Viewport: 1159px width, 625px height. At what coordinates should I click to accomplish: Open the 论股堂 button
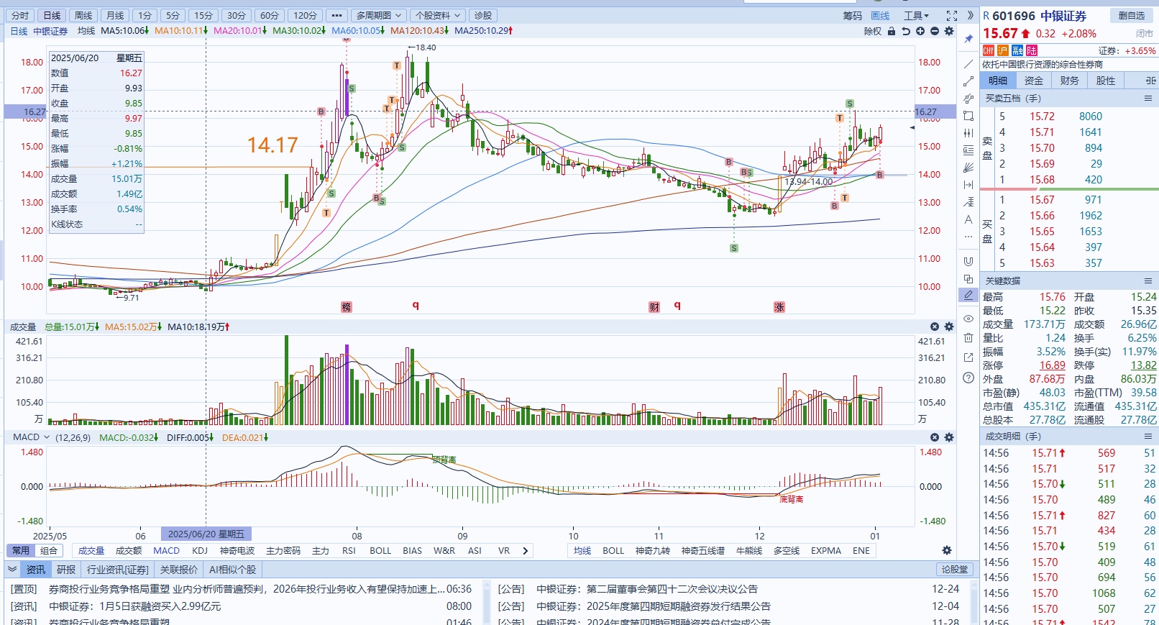[955, 569]
